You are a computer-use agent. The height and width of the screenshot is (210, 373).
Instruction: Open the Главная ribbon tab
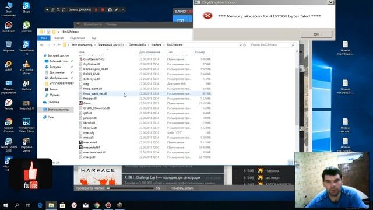tap(58, 38)
